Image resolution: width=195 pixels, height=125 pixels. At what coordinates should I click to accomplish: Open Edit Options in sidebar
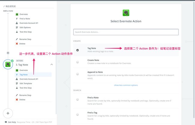coord(25,27)
